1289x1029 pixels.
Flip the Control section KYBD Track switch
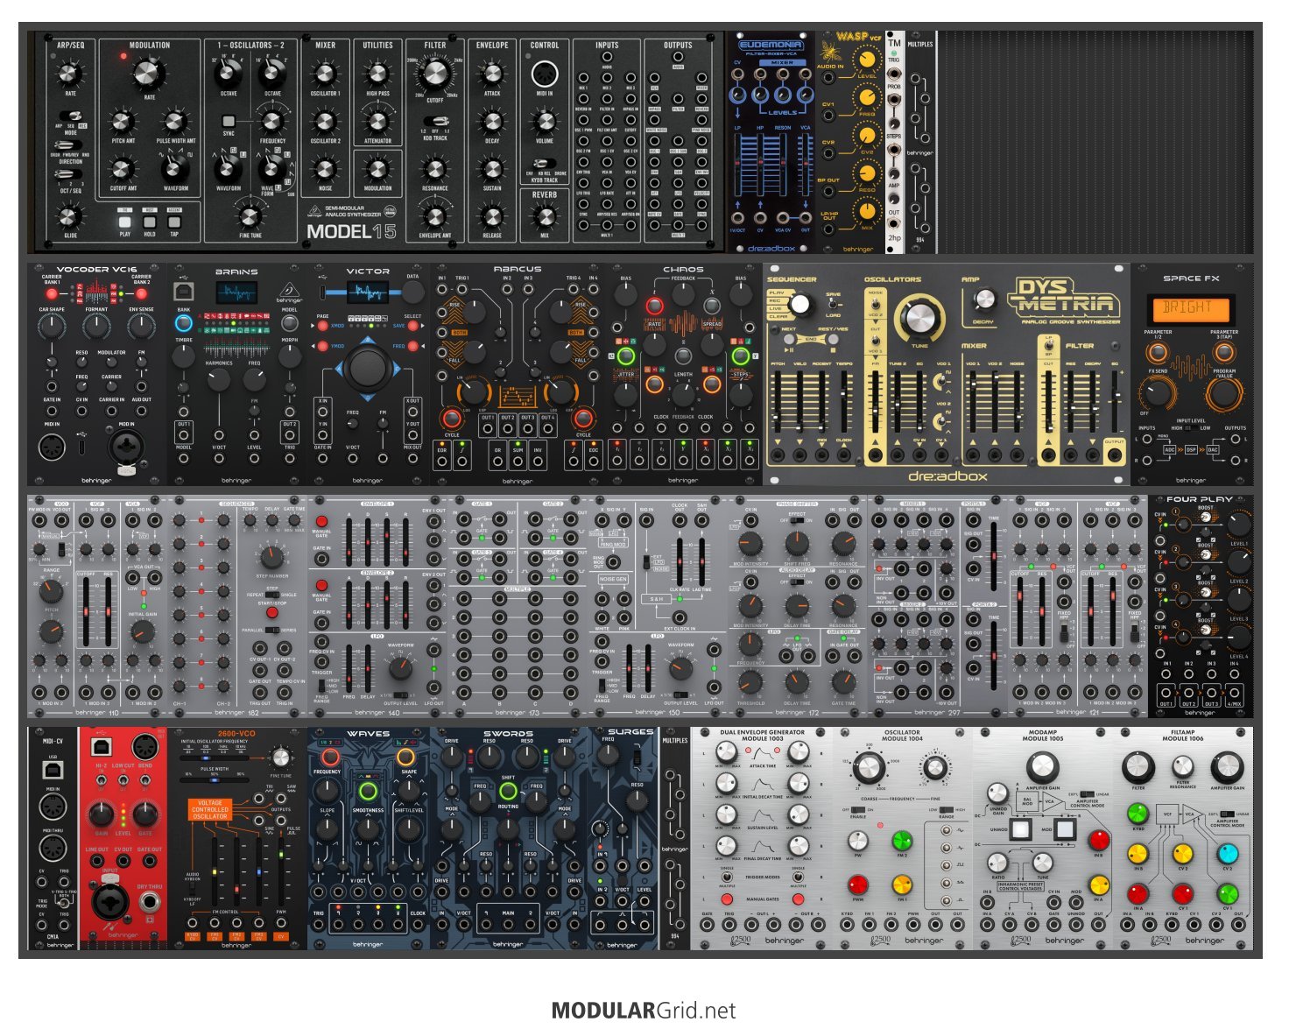click(544, 164)
